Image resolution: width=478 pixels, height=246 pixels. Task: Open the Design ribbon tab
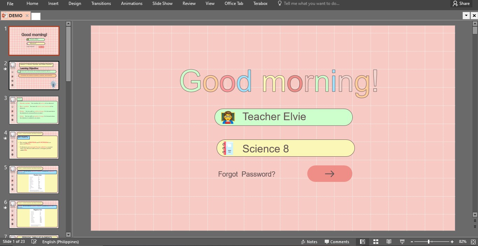(x=75, y=4)
